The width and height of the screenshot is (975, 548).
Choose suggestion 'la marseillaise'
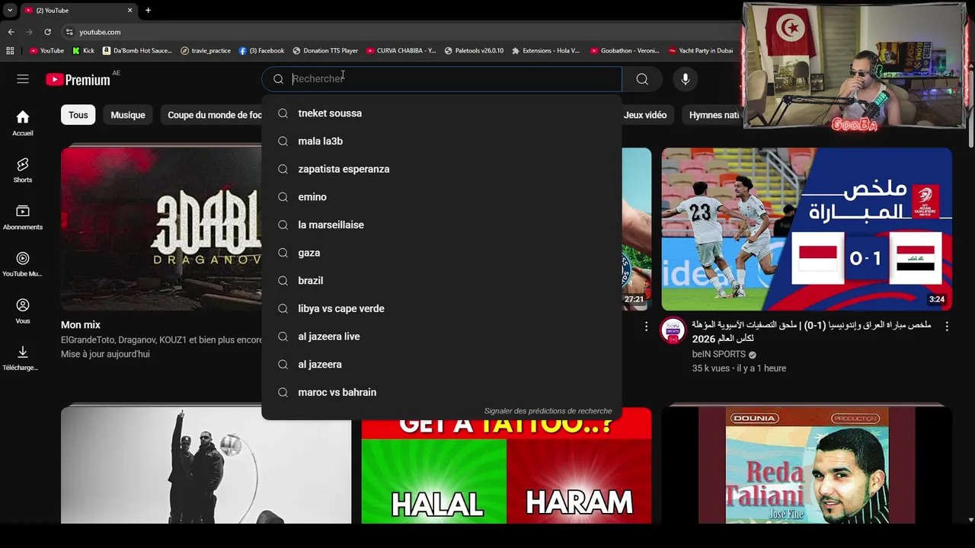(442, 225)
